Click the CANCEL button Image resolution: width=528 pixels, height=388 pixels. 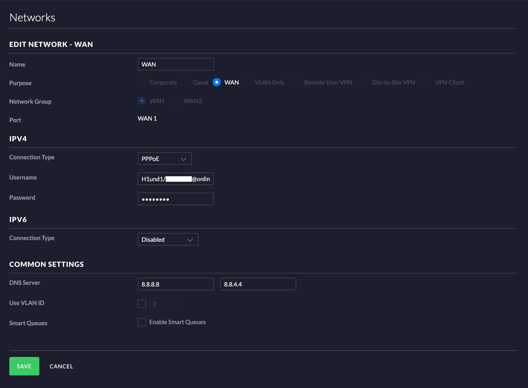click(61, 366)
